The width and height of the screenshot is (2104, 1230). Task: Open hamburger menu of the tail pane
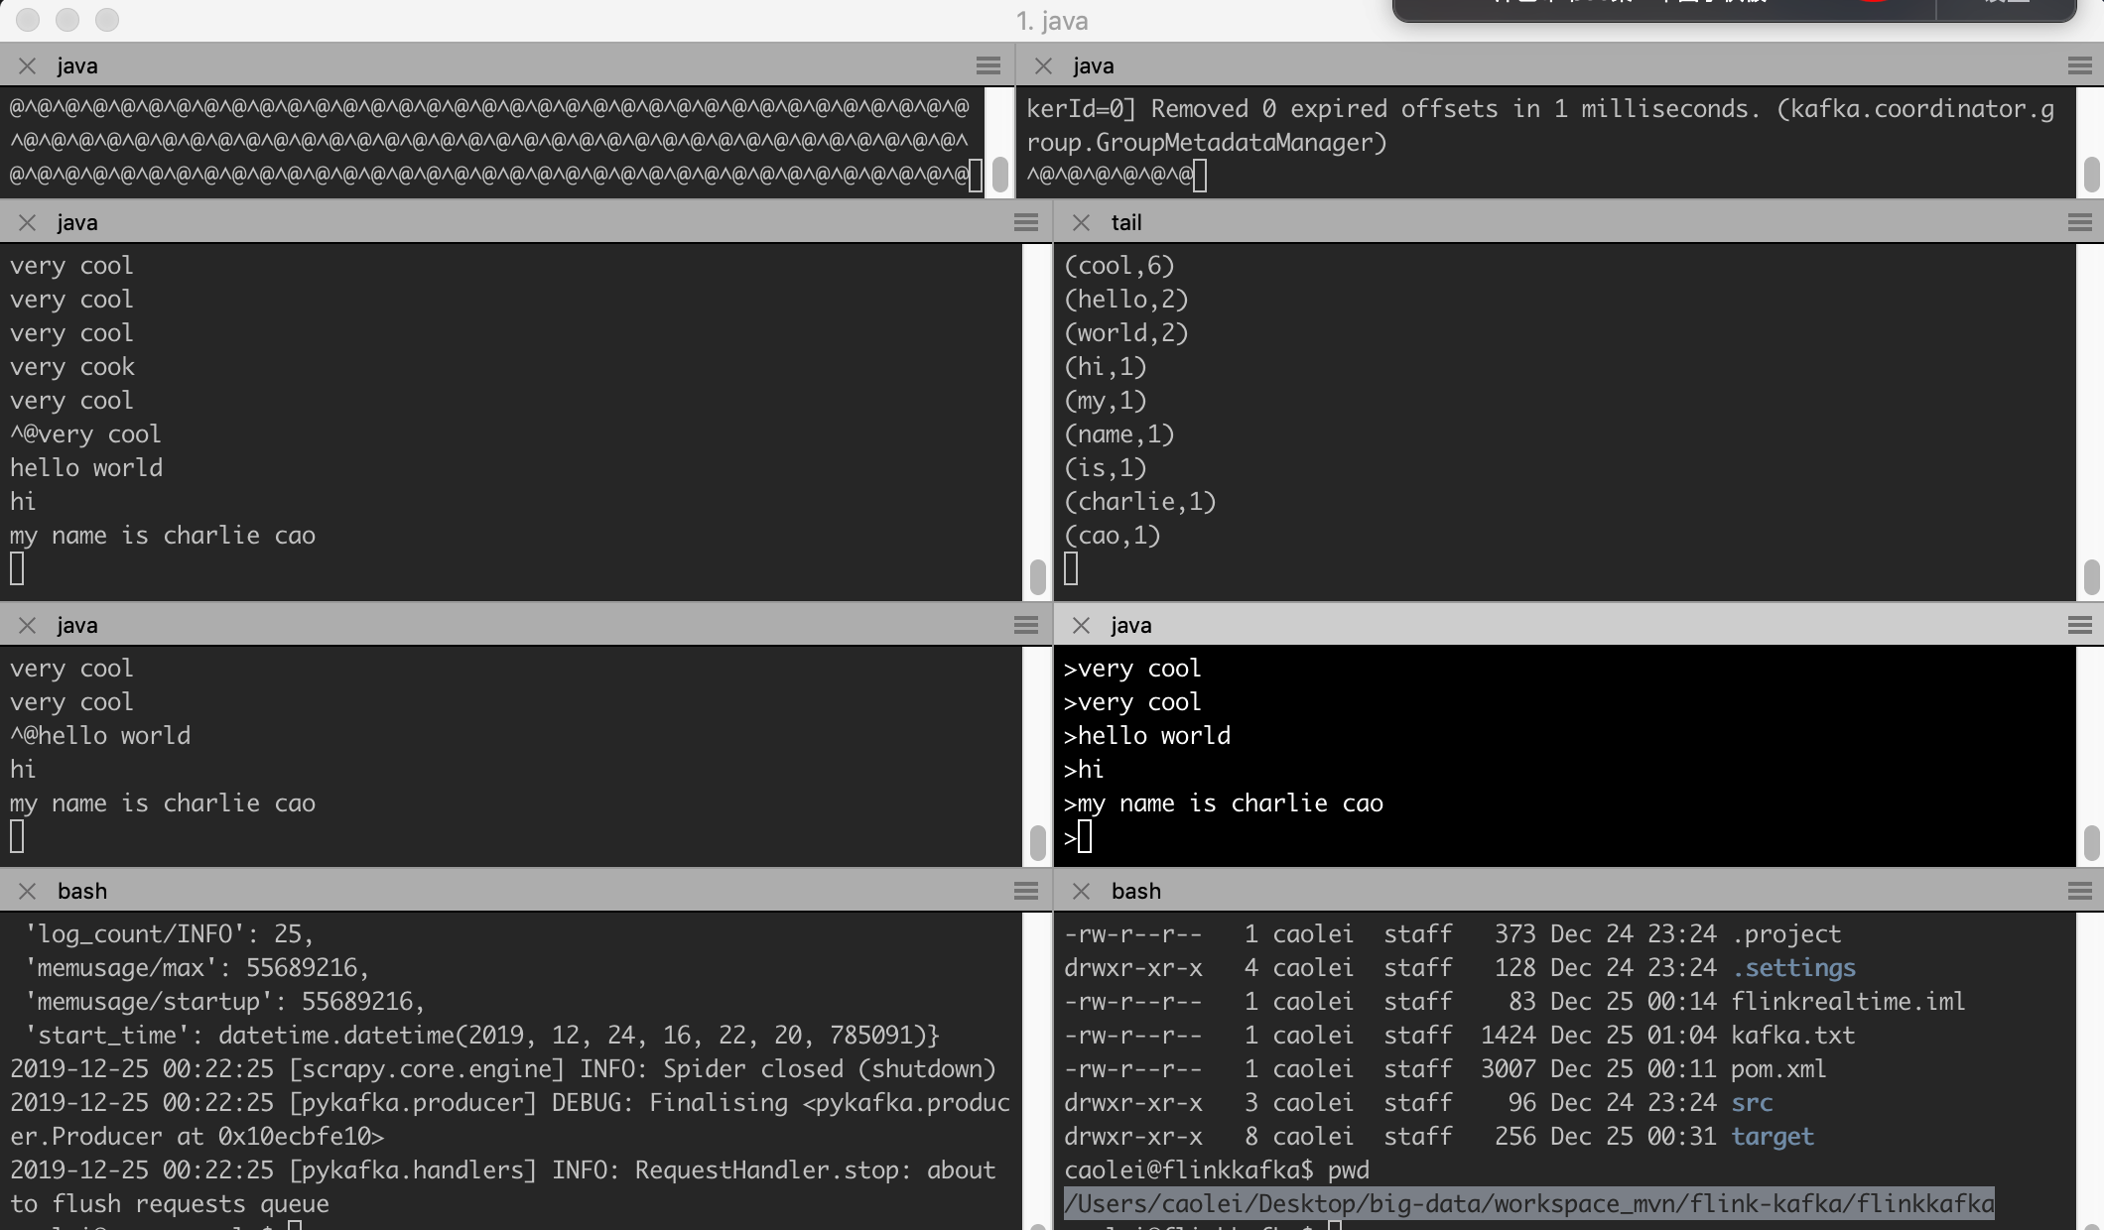coord(2079,222)
